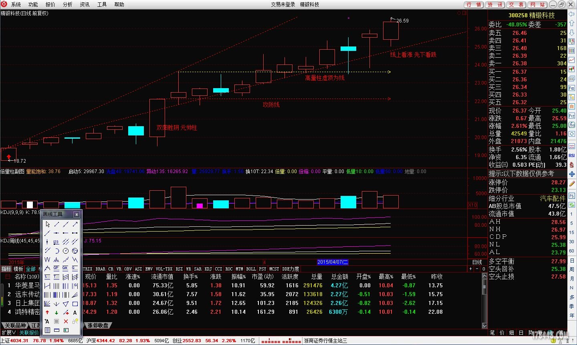Click the 行情 button

tap(474, 4)
